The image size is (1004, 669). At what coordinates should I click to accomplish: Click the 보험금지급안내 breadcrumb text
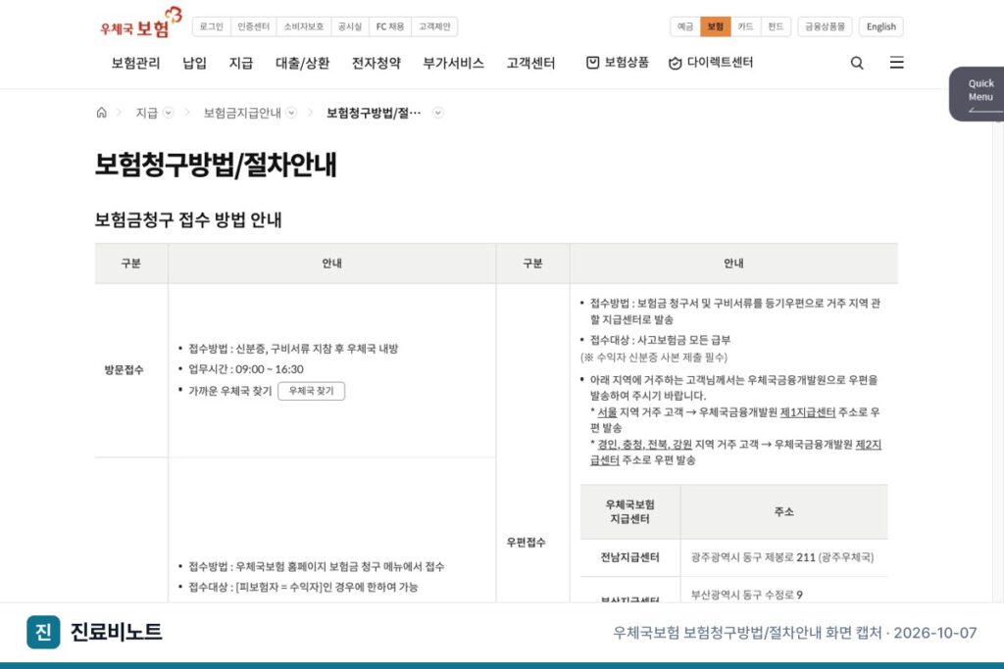pyautogui.click(x=242, y=113)
